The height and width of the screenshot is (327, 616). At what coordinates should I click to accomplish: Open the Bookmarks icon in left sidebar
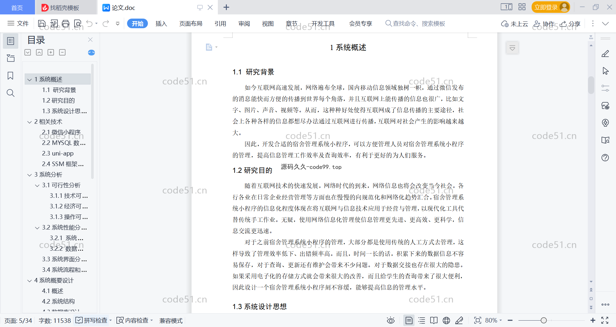(x=11, y=76)
